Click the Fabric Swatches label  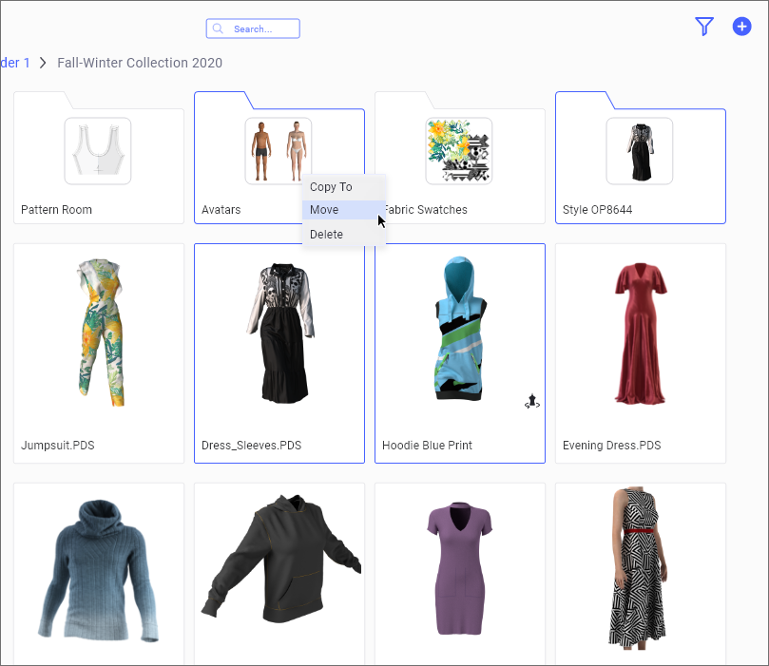tap(425, 210)
